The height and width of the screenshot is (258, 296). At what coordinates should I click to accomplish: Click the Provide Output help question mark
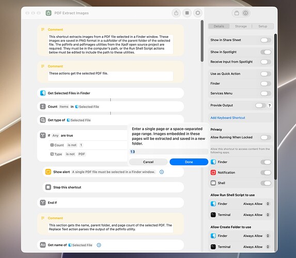[270, 106]
